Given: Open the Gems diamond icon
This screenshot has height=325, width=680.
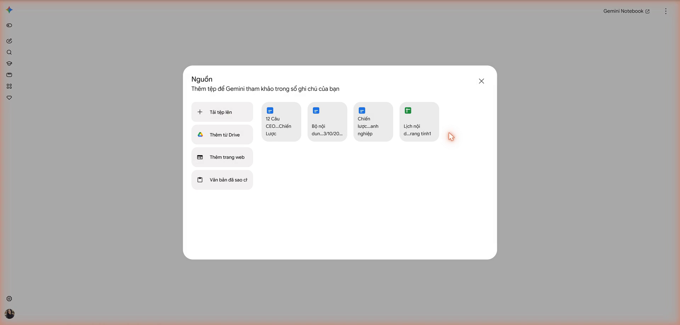Looking at the screenshot, I should 9,98.
